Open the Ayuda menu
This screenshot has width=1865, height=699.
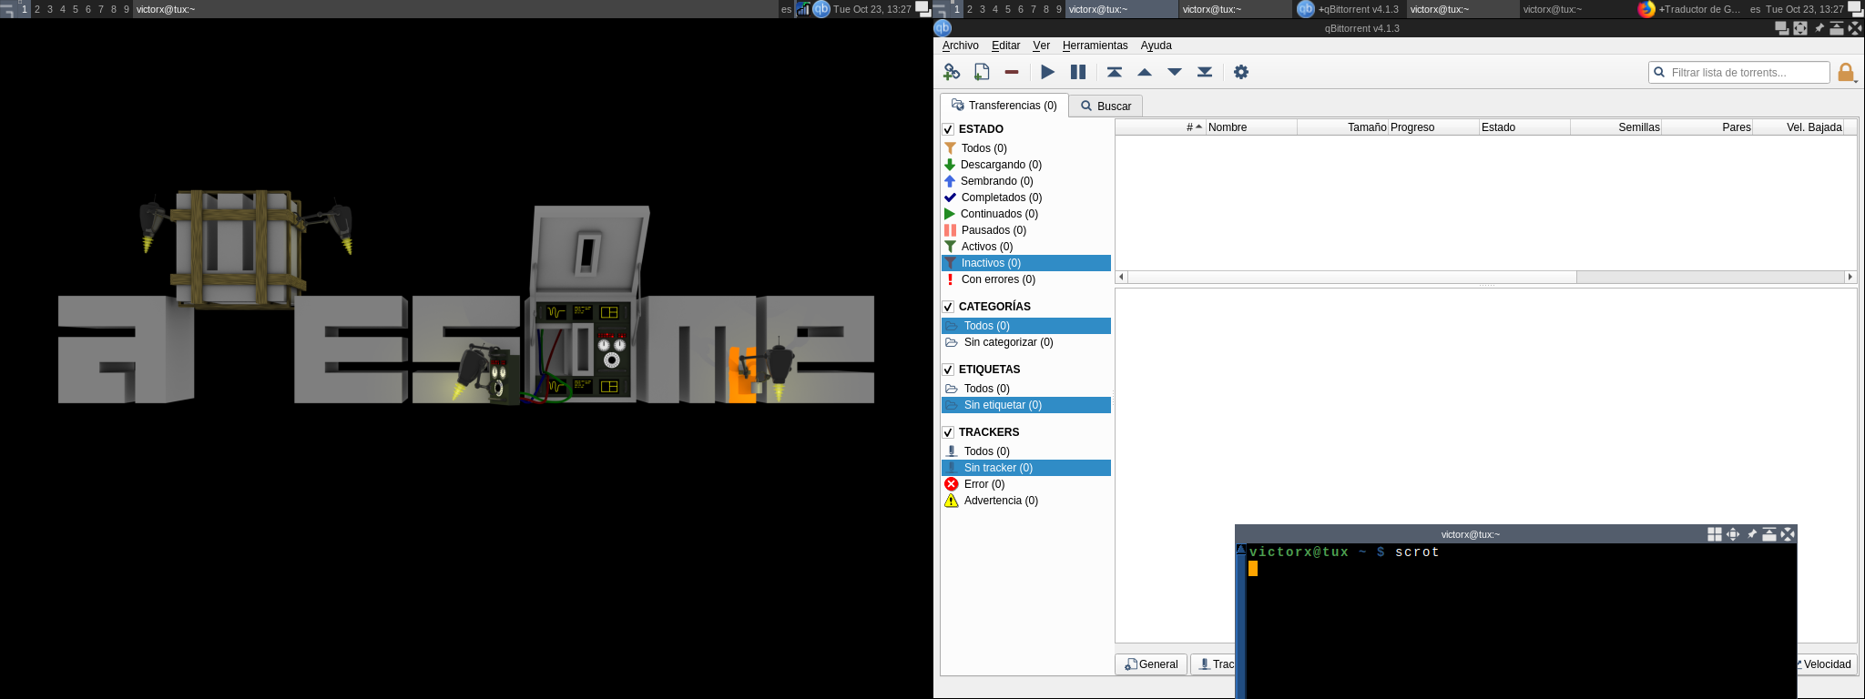coord(1156,46)
